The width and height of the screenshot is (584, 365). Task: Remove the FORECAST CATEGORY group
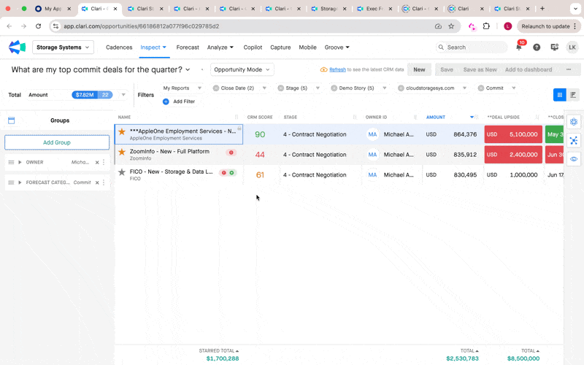97,182
